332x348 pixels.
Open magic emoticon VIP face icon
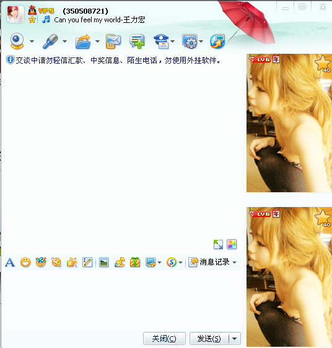pos(41,262)
